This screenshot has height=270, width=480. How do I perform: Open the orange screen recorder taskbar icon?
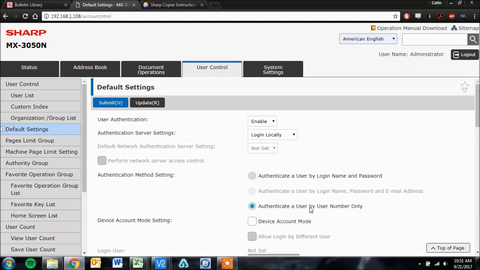pos(227,263)
